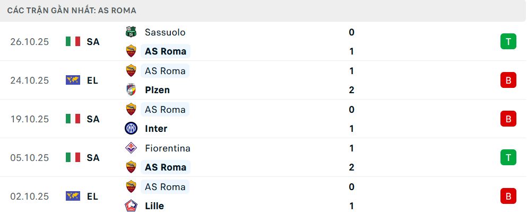Click red B badge for Lille match

point(508,196)
